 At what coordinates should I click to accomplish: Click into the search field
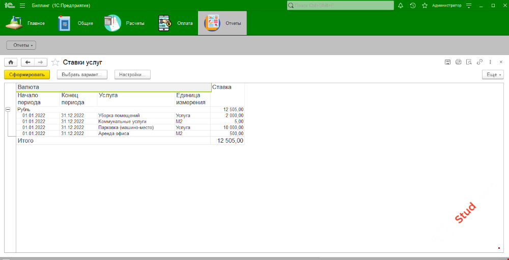click(341, 5)
